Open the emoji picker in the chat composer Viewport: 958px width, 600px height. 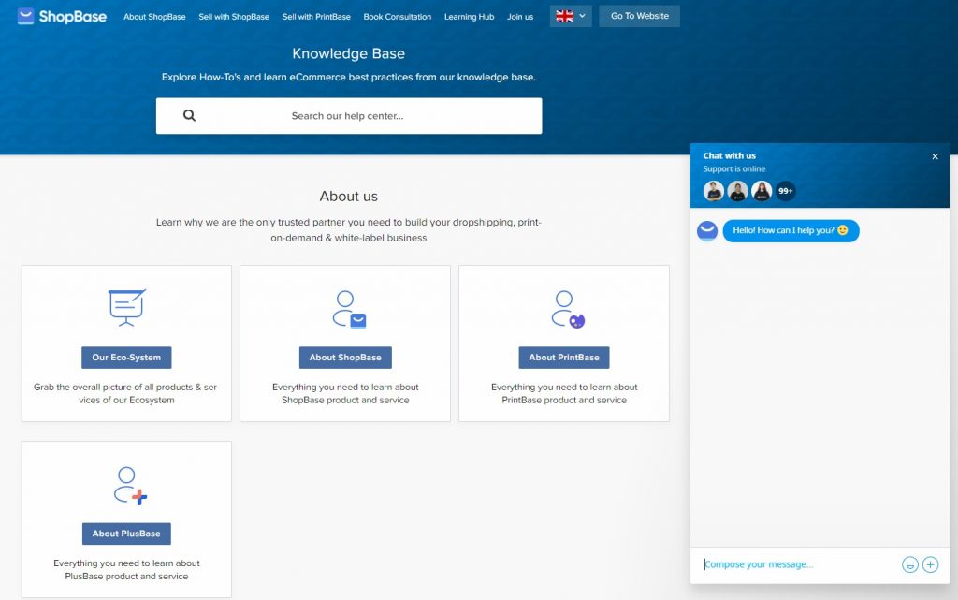coord(909,564)
